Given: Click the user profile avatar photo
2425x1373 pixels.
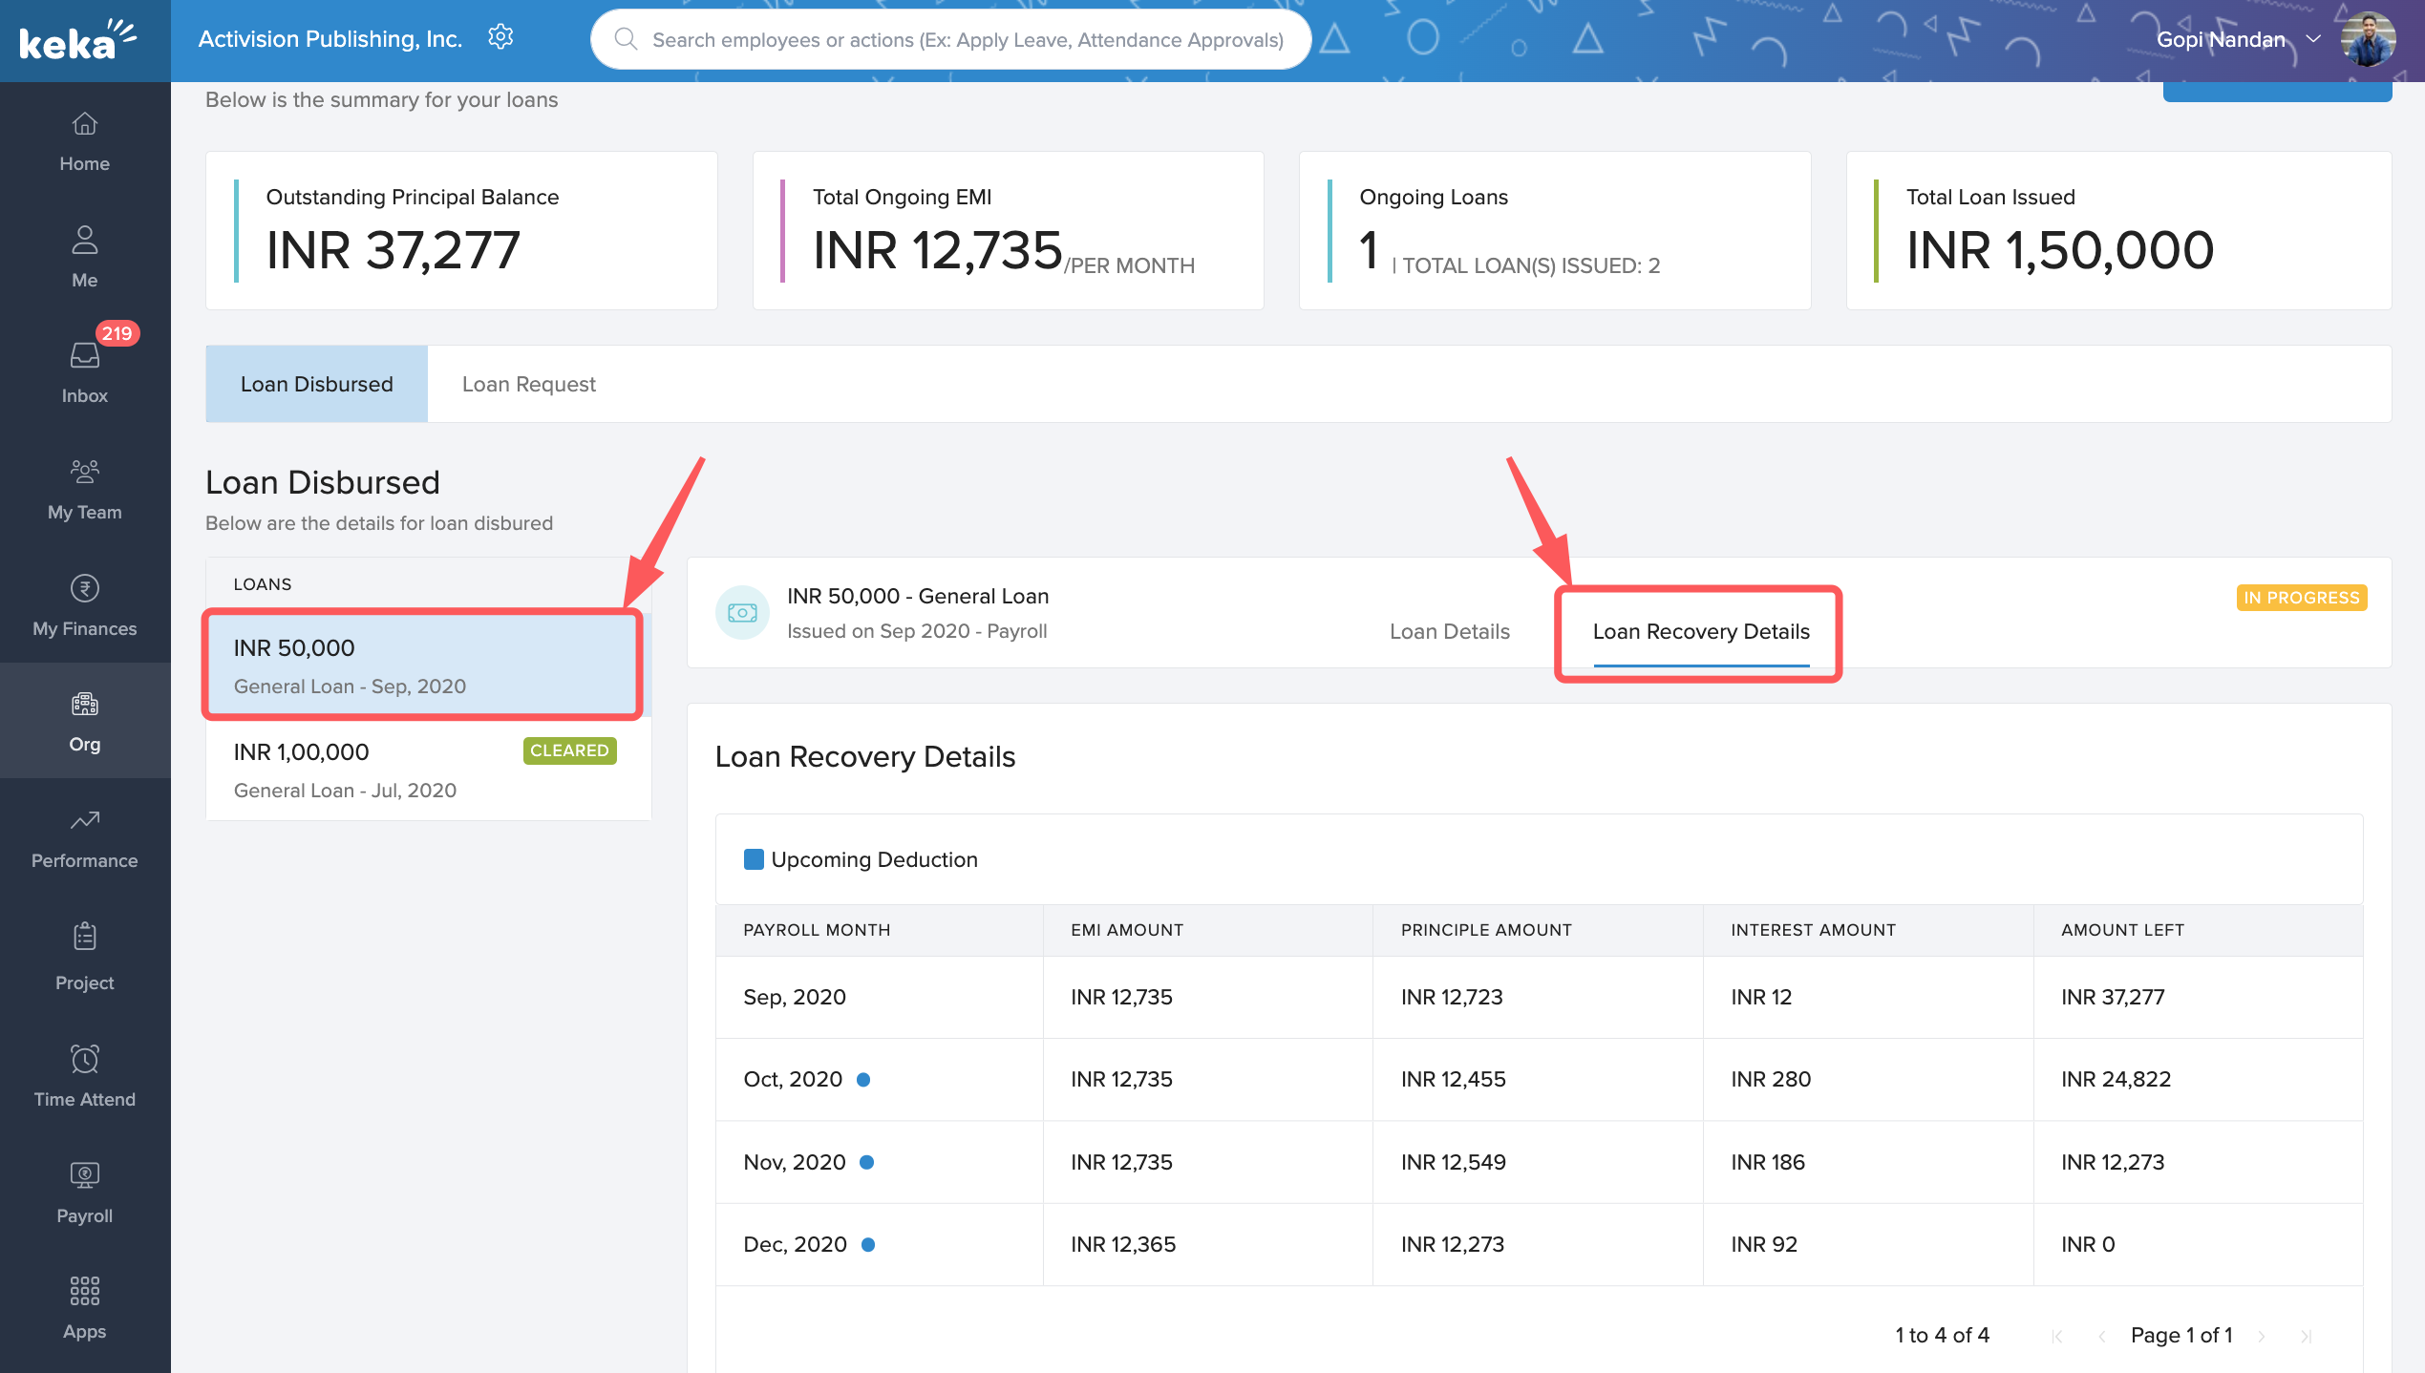Looking at the screenshot, I should [x=2367, y=39].
